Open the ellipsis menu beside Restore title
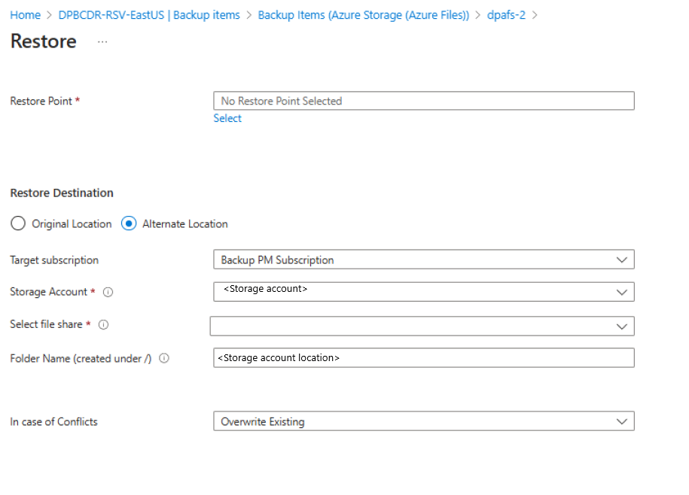The width and height of the screenshot is (689, 495). 102,42
